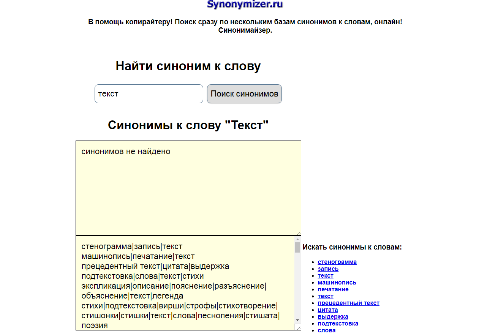
Task: Open the "слова" synonym link
Action: tap(326, 330)
